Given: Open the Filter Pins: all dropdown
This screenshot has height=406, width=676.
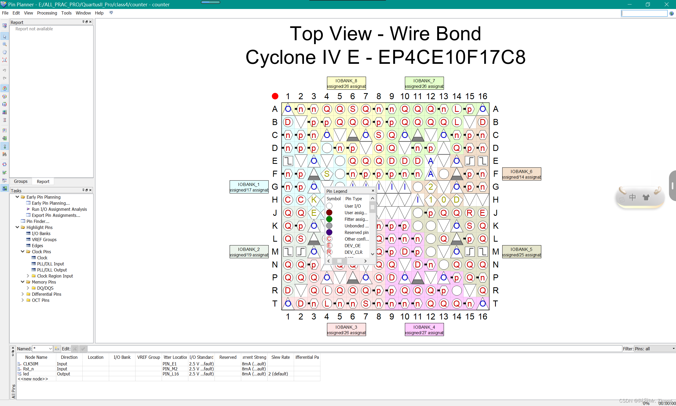Looking at the screenshot, I should [673, 348].
